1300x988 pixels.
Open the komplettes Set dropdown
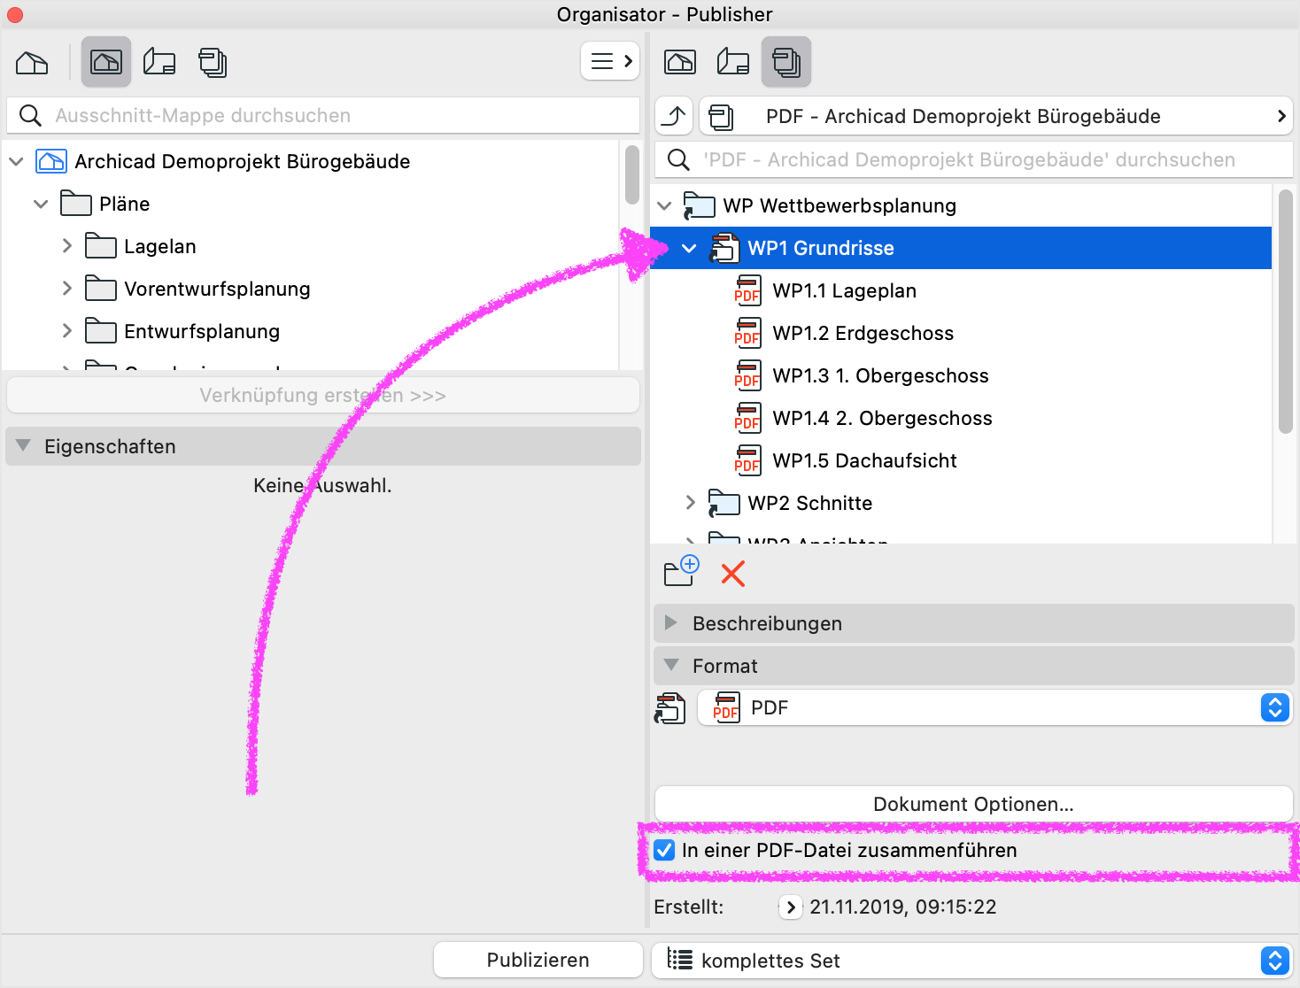pyautogui.click(x=971, y=960)
